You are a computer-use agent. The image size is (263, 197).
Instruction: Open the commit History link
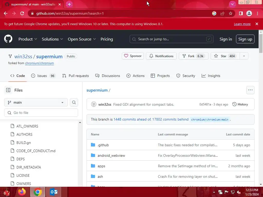pos(240,104)
